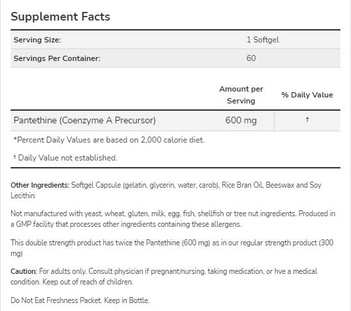
Task: Click the Supplement Facts heading
Action: click(x=60, y=17)
